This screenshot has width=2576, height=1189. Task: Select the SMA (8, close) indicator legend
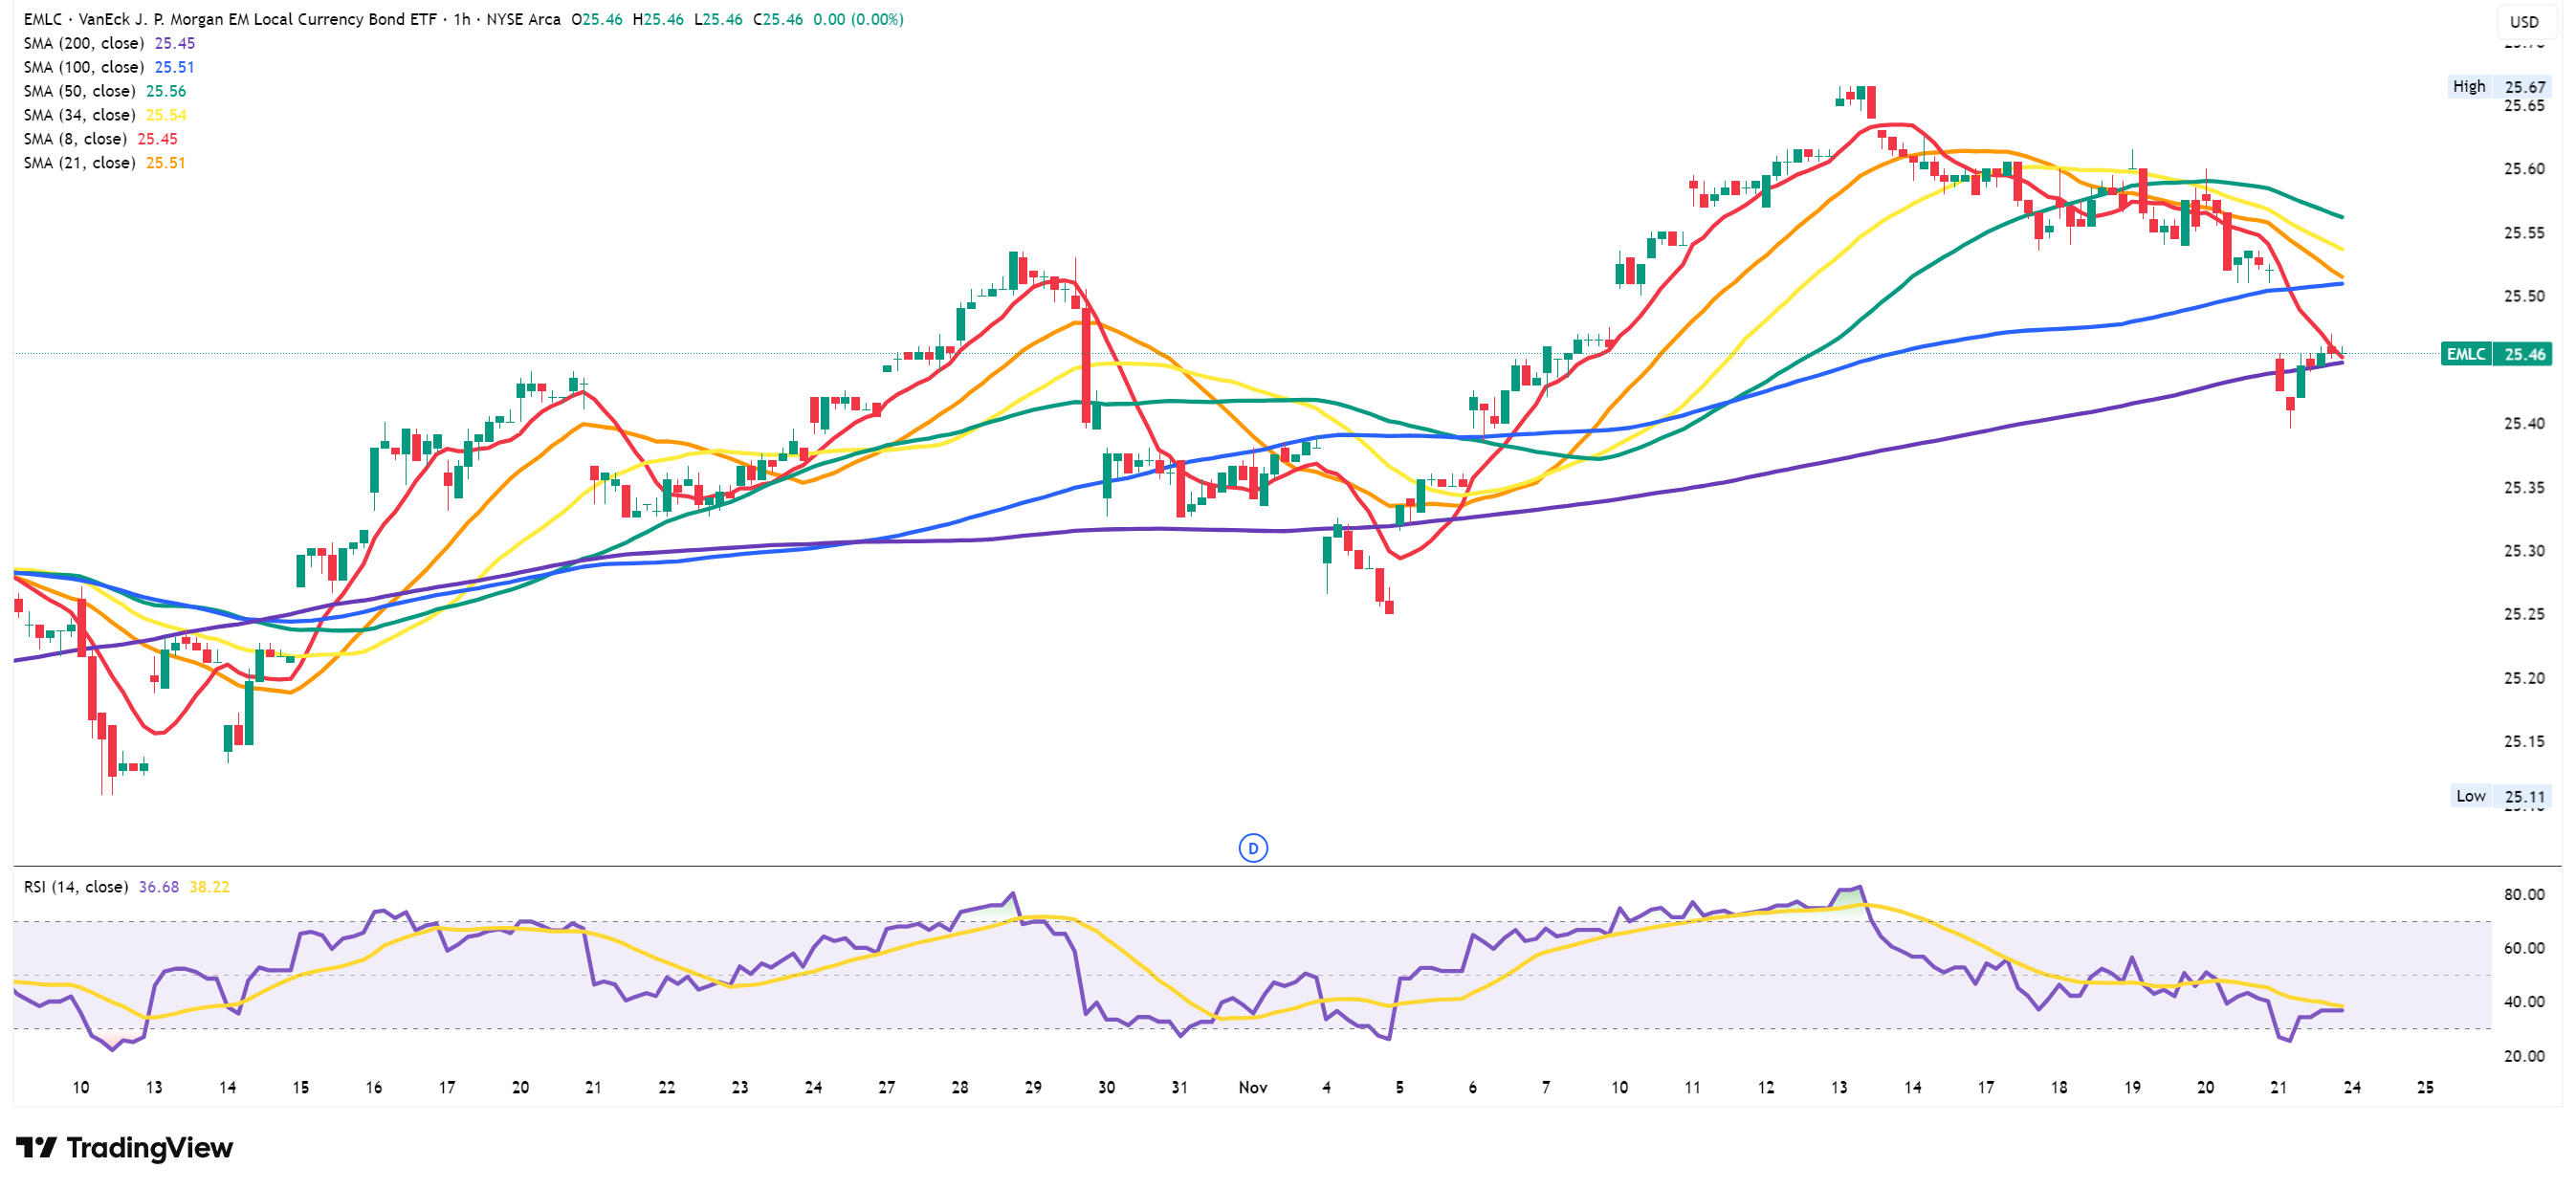click(x=75, y=139)
